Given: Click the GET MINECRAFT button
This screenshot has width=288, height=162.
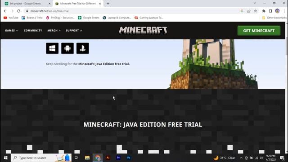Looking at the screenshot, I should click(259, 31).
